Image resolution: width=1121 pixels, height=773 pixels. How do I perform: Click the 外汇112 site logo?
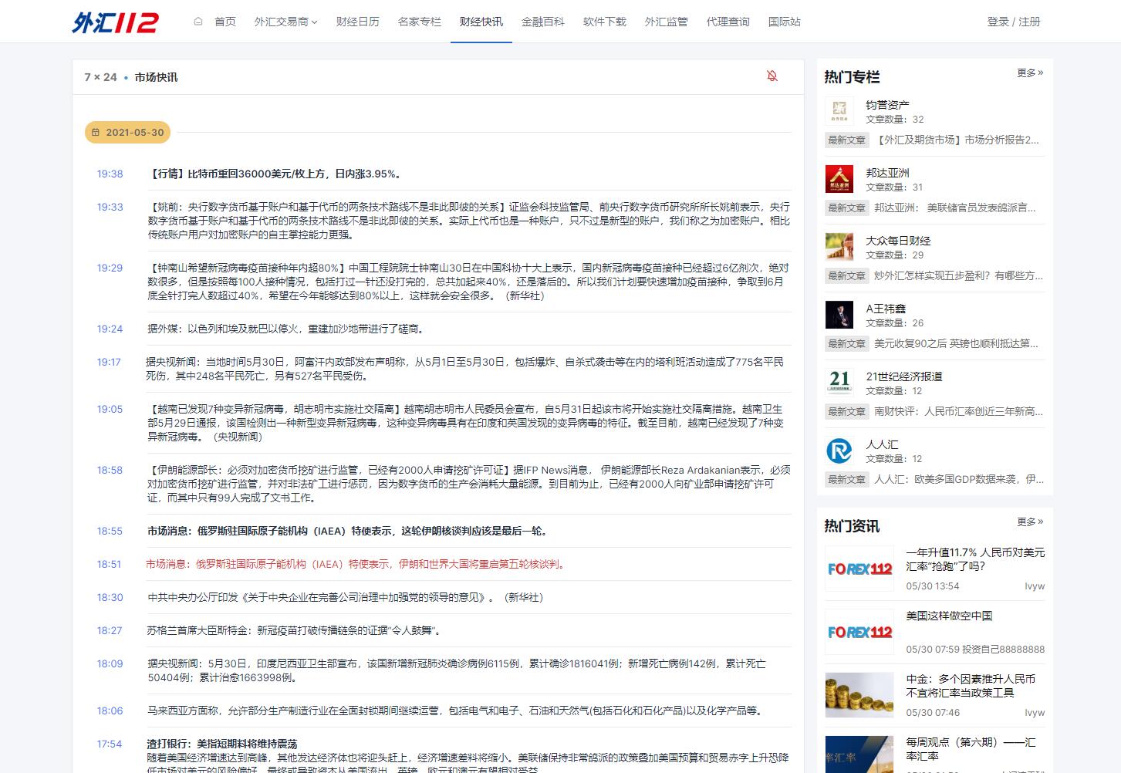pos(115,22)
